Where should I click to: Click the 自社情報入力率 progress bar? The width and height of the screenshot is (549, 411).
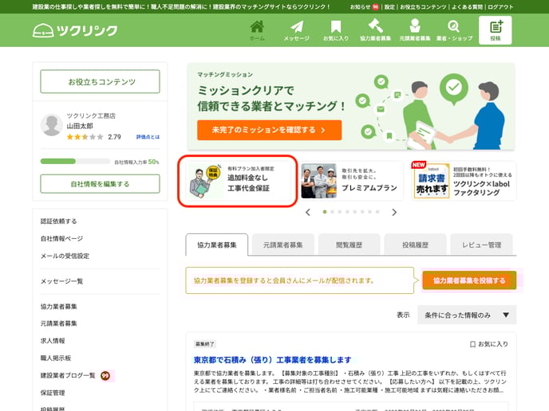click(x=75, y=161)
